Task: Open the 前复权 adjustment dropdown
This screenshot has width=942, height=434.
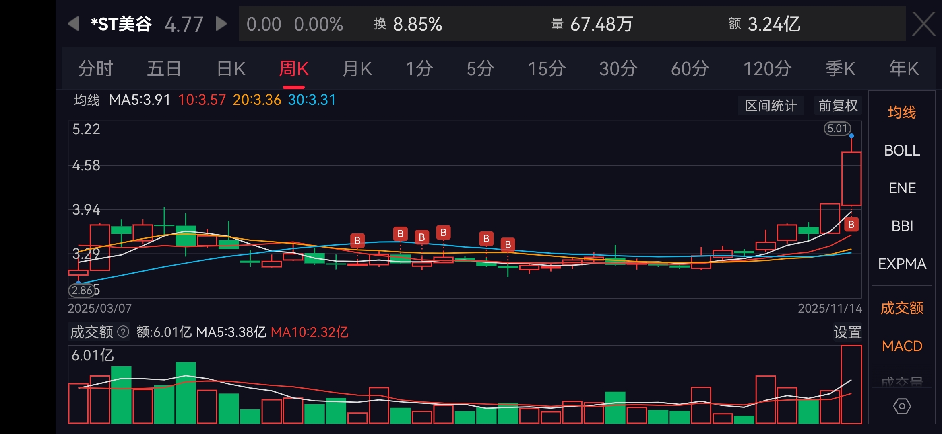Action: pos(838,106)
